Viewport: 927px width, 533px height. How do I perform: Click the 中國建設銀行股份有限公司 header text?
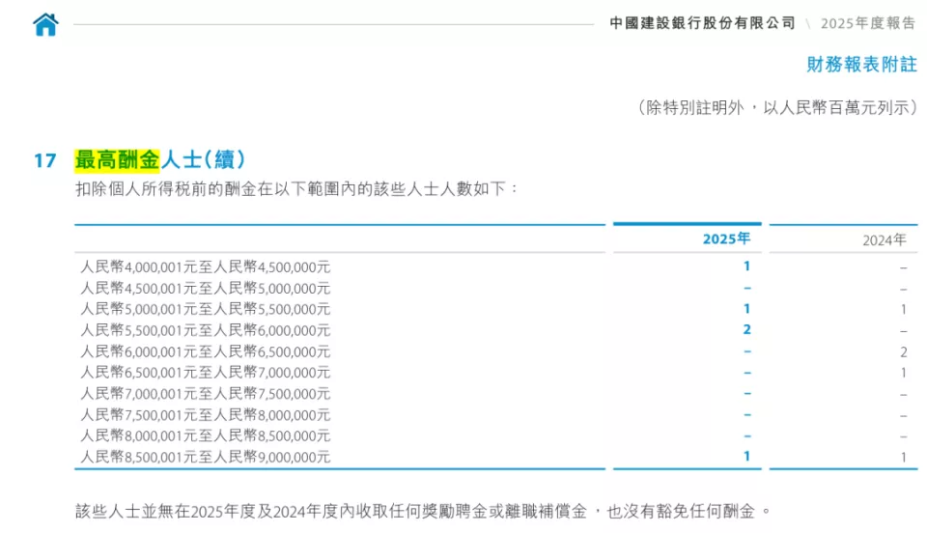[702, 23]
